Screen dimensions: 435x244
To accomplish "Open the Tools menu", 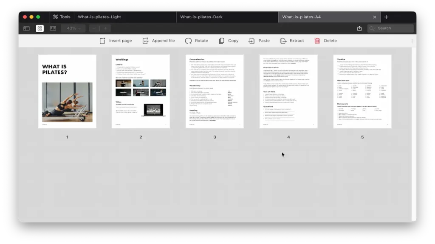I will coord(62,17).
